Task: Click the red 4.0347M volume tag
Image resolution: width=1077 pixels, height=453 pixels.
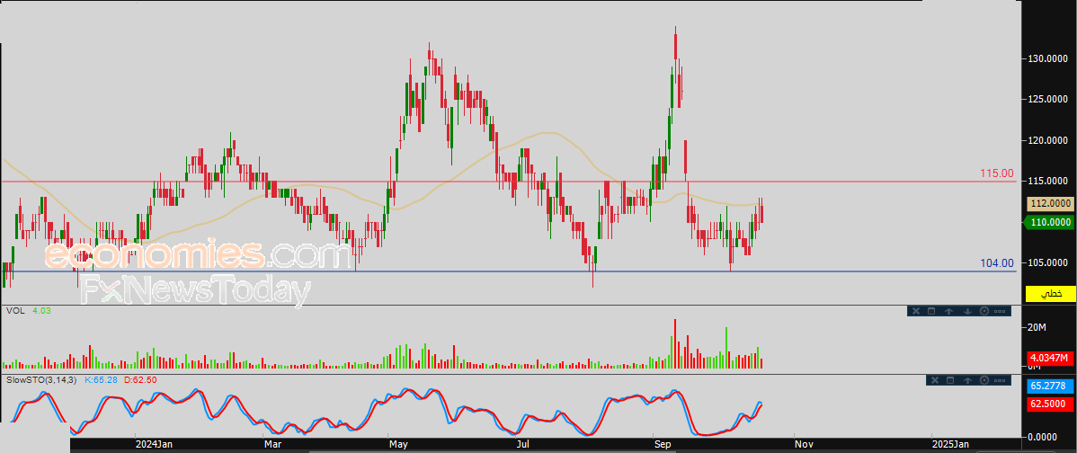Action: coord(1049,359)
